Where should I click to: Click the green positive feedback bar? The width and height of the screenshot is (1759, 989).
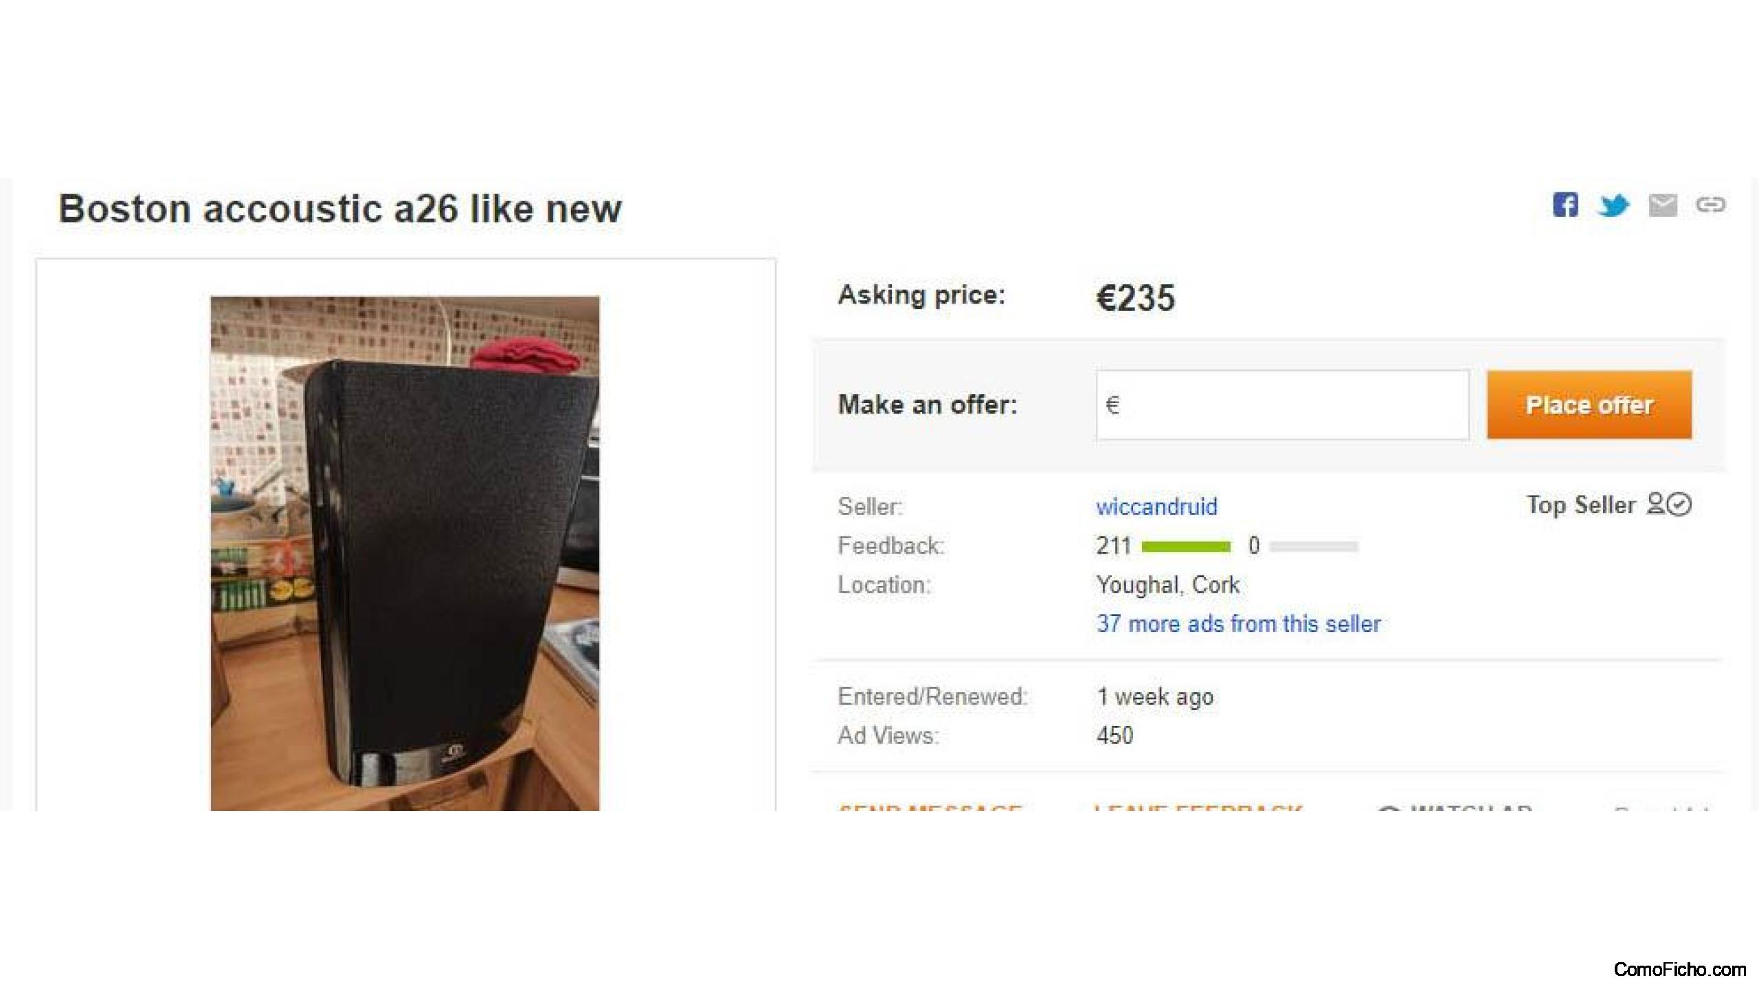tap(1186, 547)
